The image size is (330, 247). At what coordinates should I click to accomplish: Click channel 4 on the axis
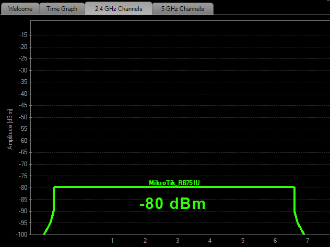[210, 241]
